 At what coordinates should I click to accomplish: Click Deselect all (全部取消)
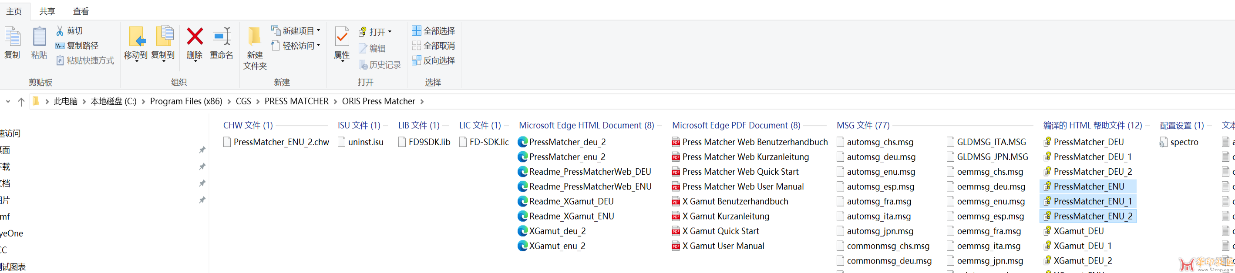[x=417, y=46]
